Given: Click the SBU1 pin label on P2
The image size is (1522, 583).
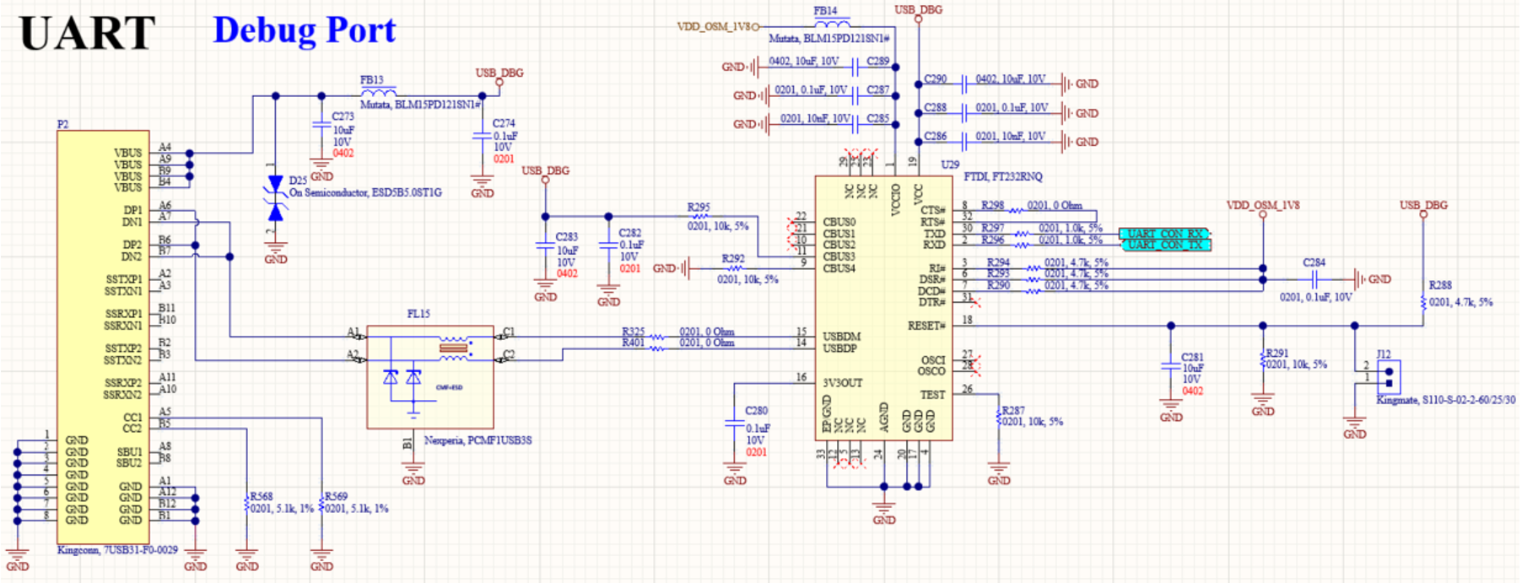Looking at the screenshot, I should click(x=129, y=452).
